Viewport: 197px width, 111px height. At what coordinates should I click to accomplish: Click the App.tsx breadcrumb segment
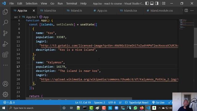31,17
